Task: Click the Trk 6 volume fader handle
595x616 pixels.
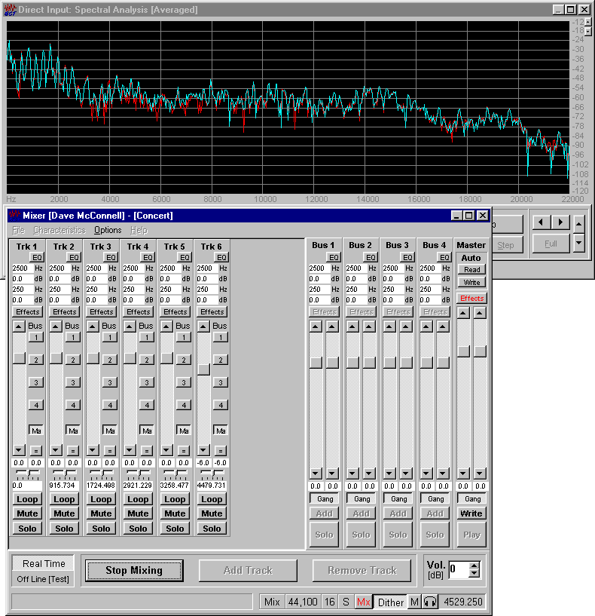Action: click(x=203, y=369)
